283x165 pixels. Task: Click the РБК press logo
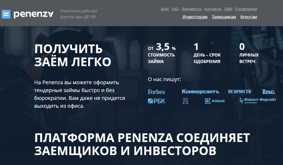click(x=156, y=101)
